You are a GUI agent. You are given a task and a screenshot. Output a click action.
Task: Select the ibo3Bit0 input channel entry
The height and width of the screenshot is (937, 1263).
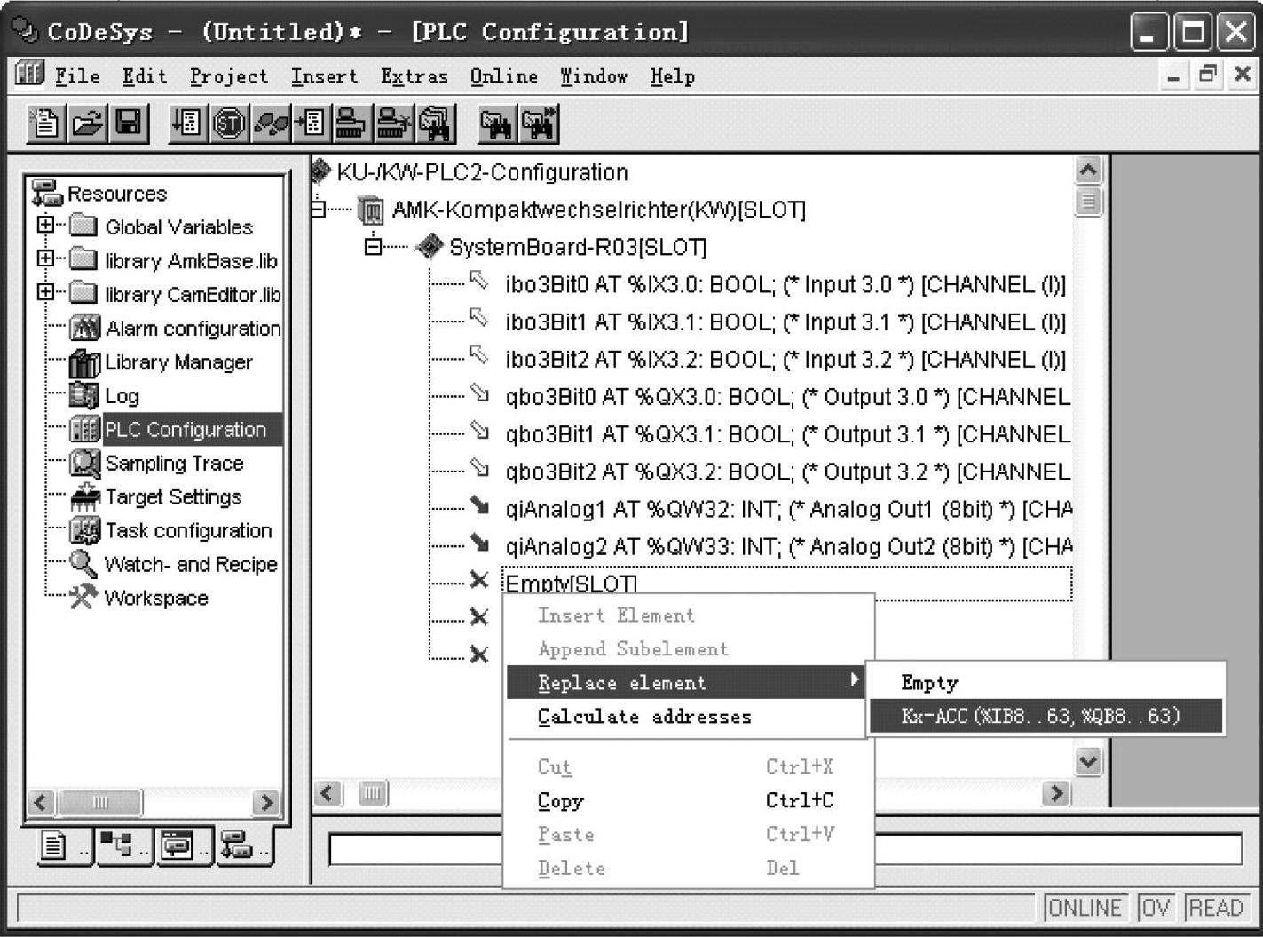pyautogui.click(x=785, y=285)
